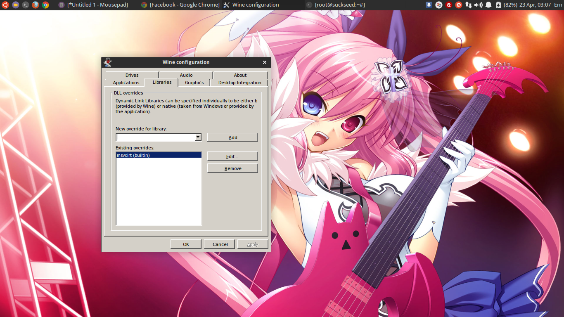The image size is (564, 317).
Task: Open the FileZilla tray icon
Action: (449, 5)
